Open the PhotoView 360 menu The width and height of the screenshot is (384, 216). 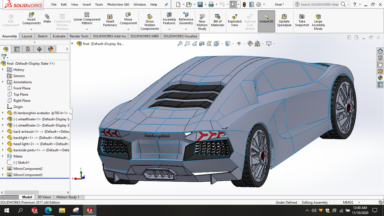point(118,4)
